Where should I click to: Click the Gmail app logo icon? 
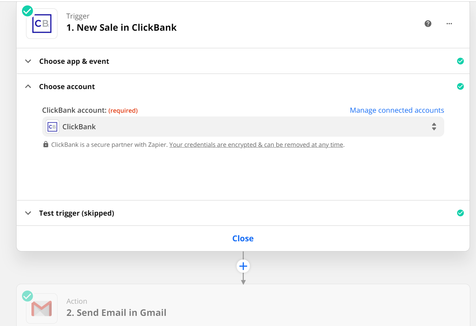[x=42, y=308]
